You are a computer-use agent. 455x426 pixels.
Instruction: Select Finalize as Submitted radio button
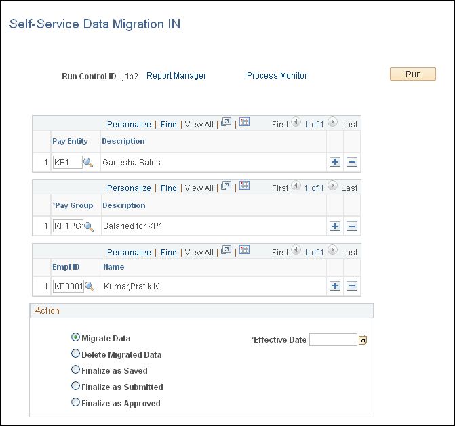75,386
